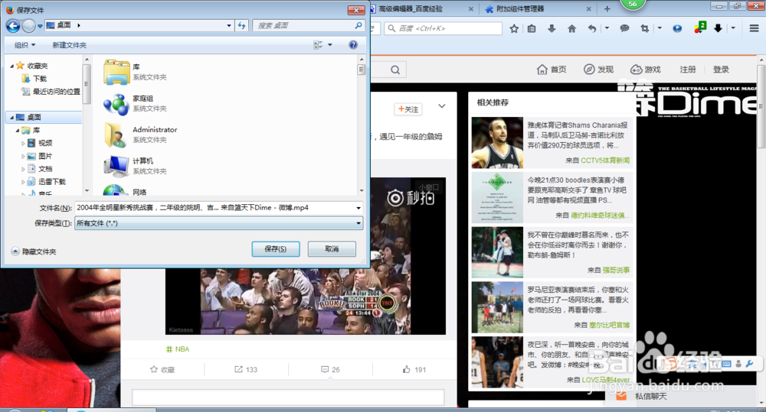This screenshot has width=766, height=412.
Task: Go to the Firefox home page icon
Action: 571,29
